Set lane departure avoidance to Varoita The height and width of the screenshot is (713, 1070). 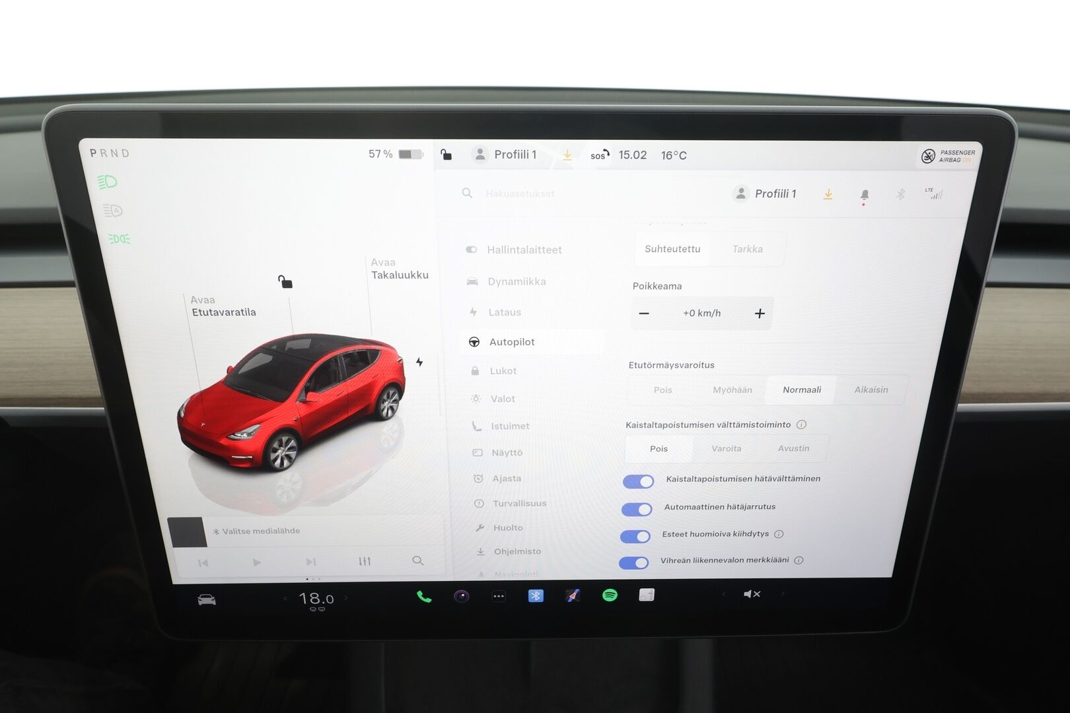tap(727, 448)
